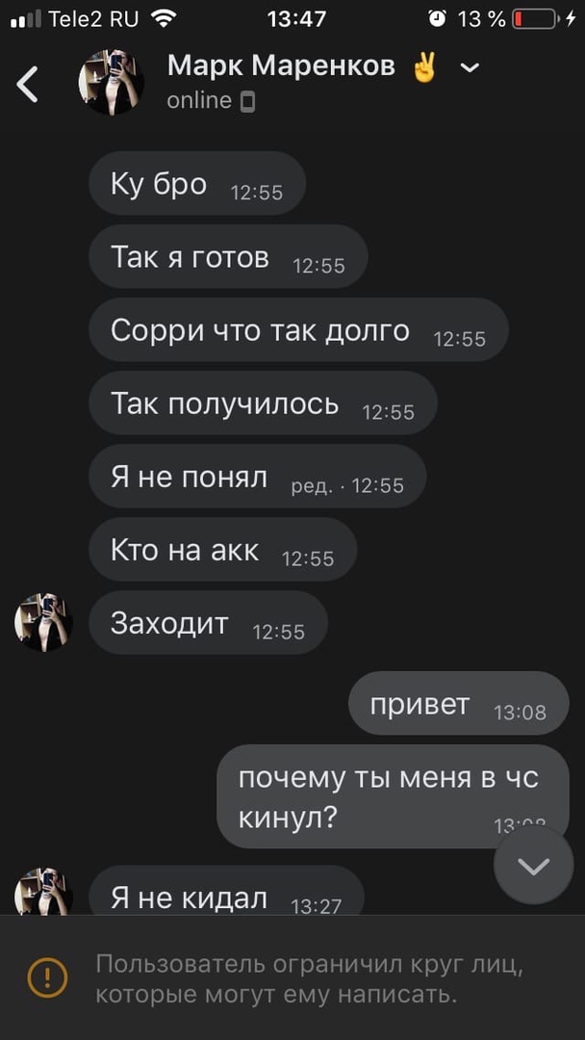Select the "Ку бро" message

197,183
